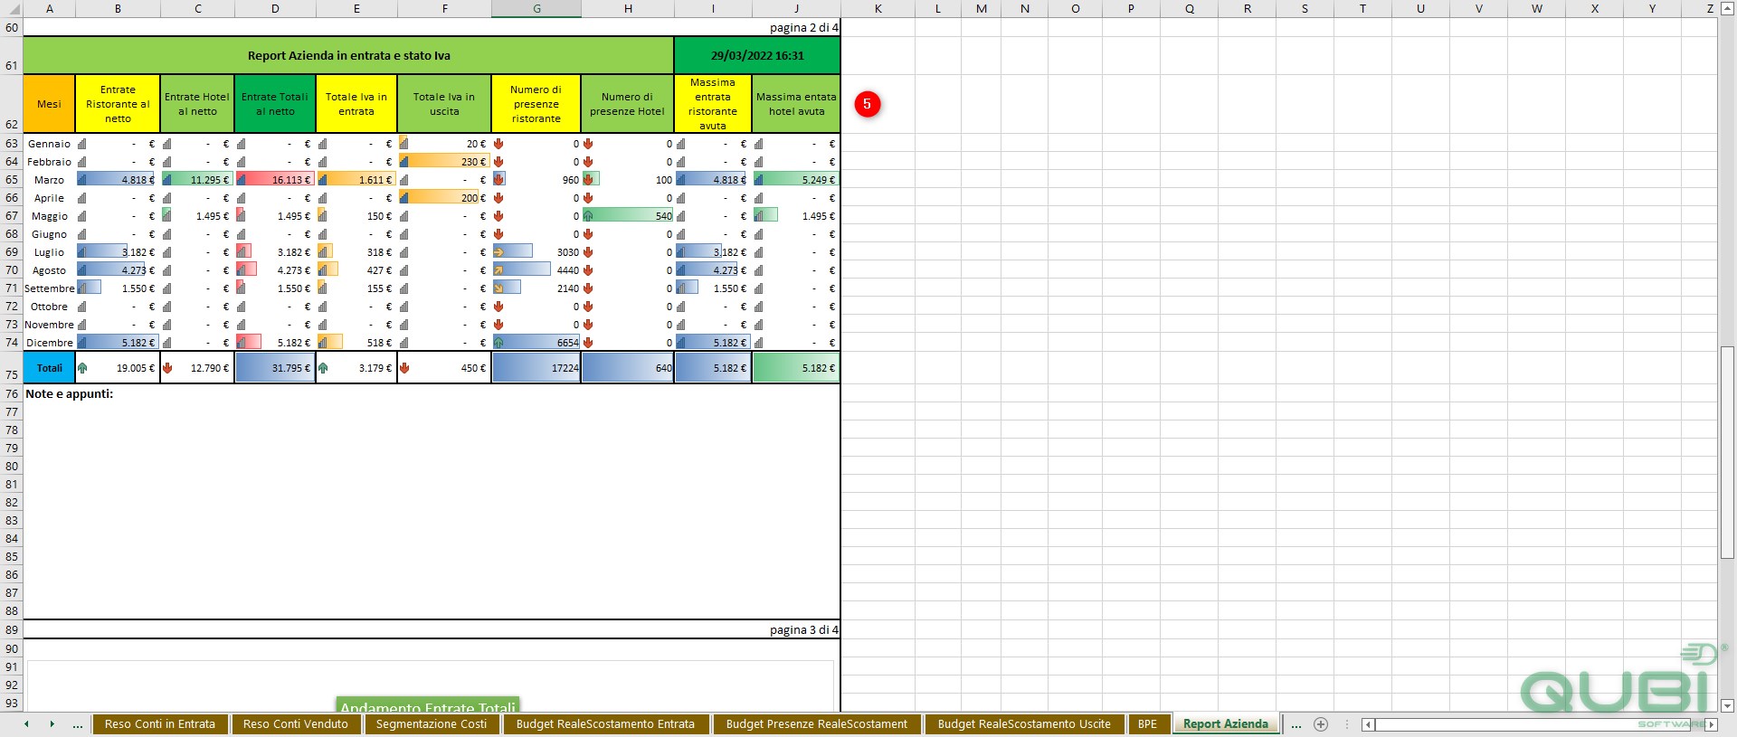Click the vertical scrollbar thumb
The height and width of the screenshot is (737, 1737).
[1727, 452]
